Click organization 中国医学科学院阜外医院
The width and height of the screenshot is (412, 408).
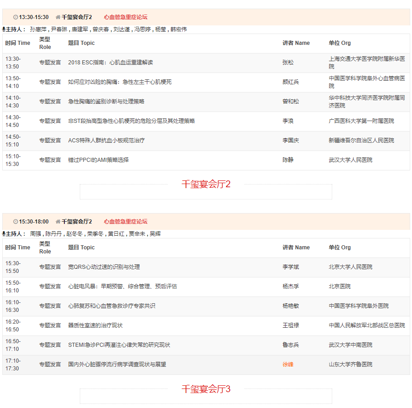click(x=359, y=306)
